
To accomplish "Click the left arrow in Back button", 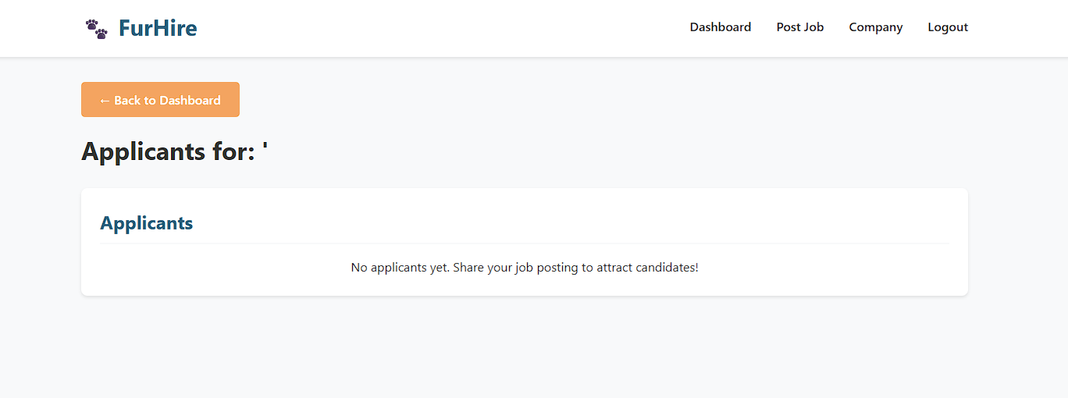I will coord(105,101).
